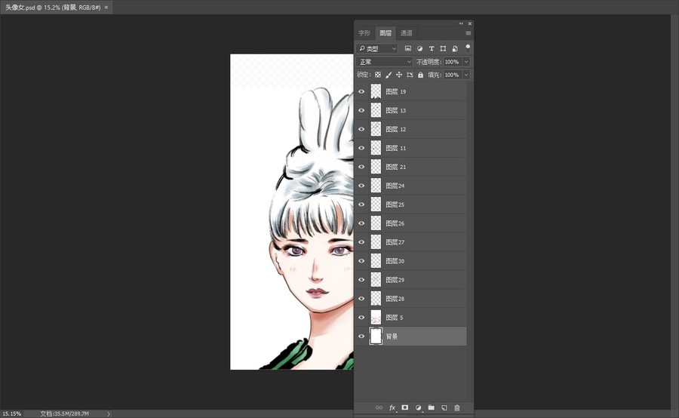Viewport: 679px width, 418px height.
Task: Lock layer position move icon
Action: tap(399, 75)
